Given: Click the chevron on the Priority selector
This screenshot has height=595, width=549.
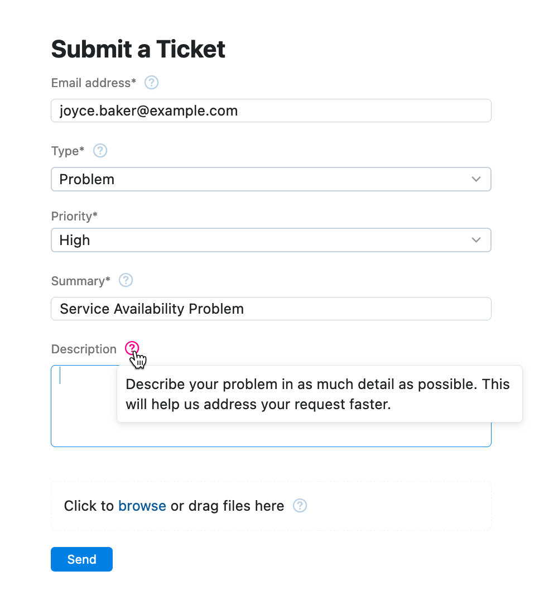Looking at the screenshot, I should coord(476,239).
